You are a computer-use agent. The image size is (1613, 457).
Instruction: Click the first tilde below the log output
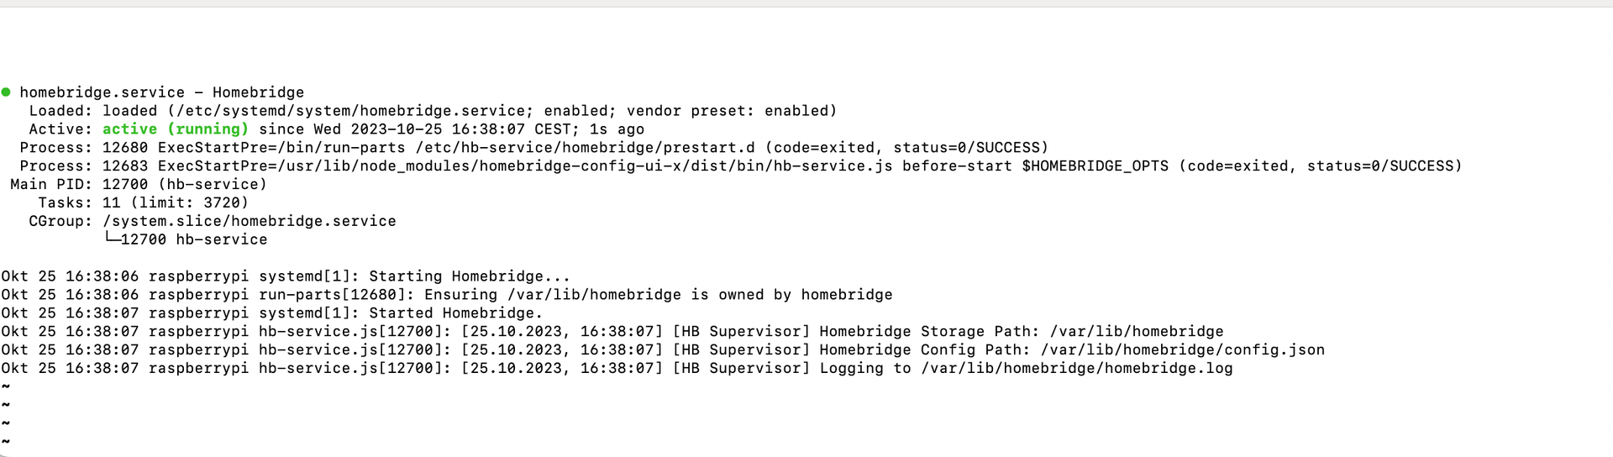pyautogui.click(x=6, y=386)
